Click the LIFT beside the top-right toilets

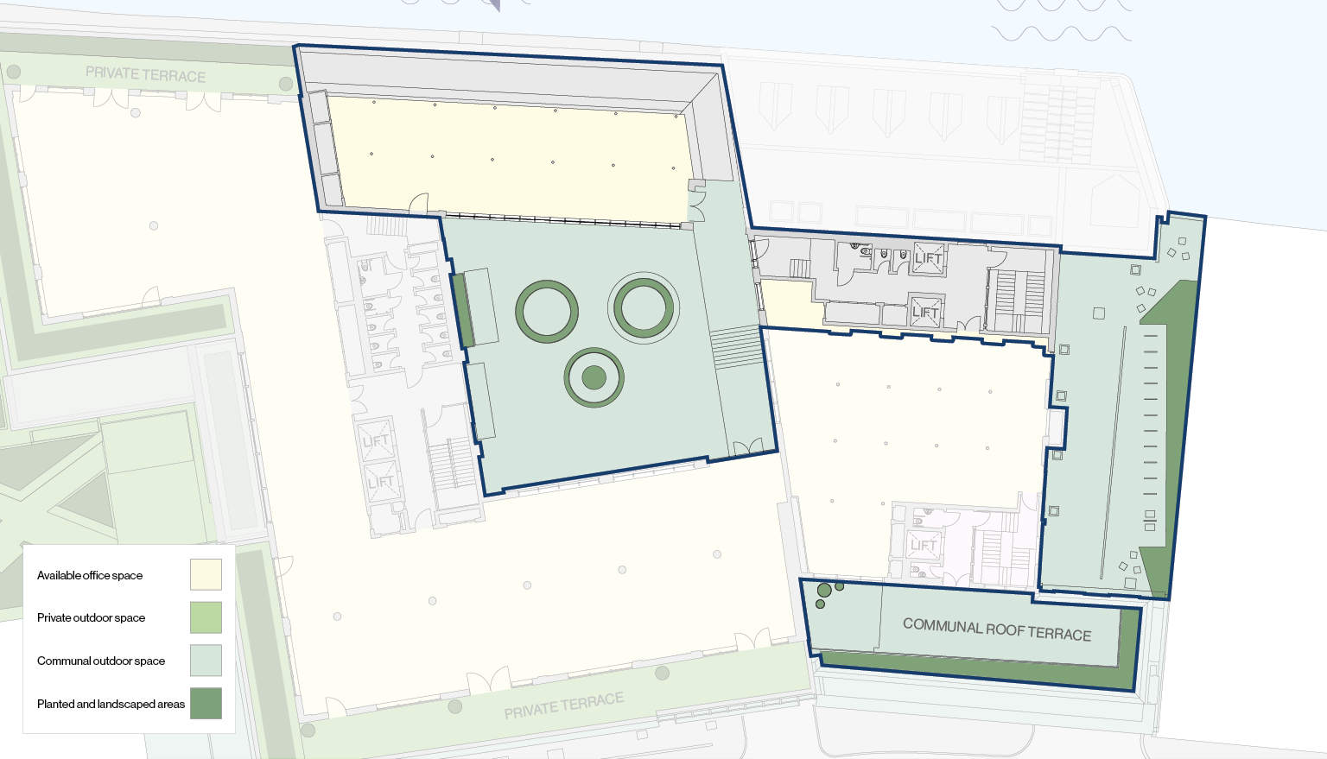(929, 258)
